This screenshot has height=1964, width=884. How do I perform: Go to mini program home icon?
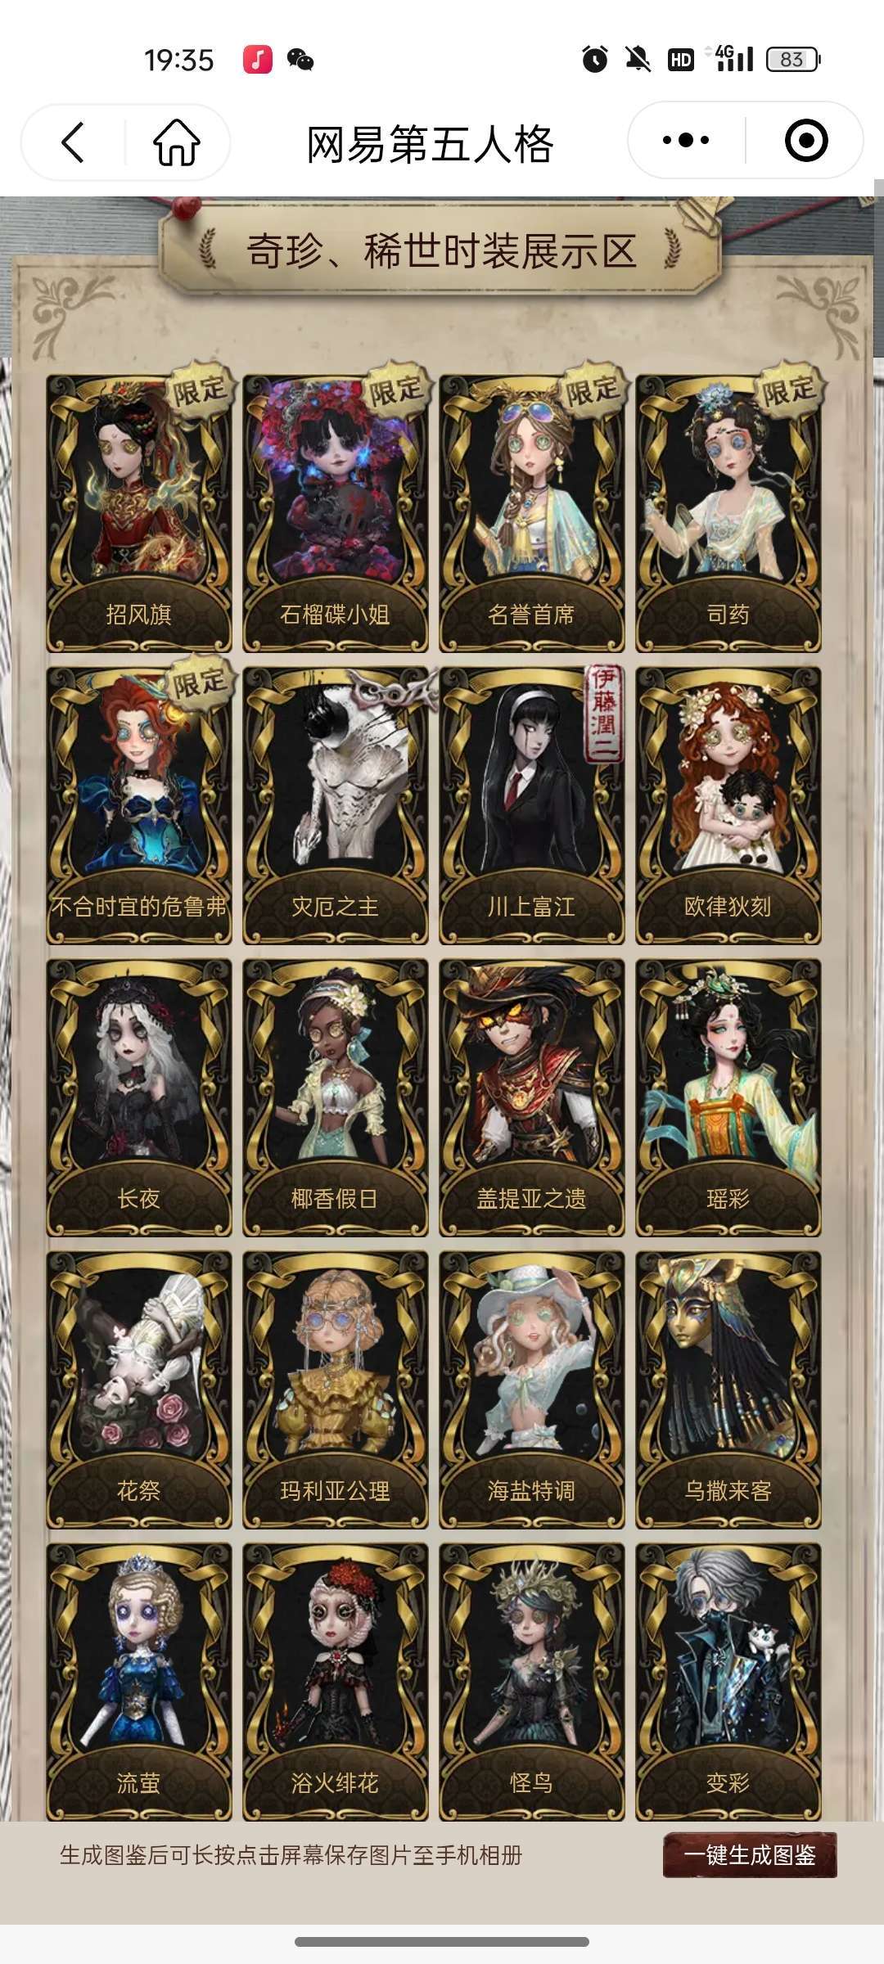[x=177, y=142]
